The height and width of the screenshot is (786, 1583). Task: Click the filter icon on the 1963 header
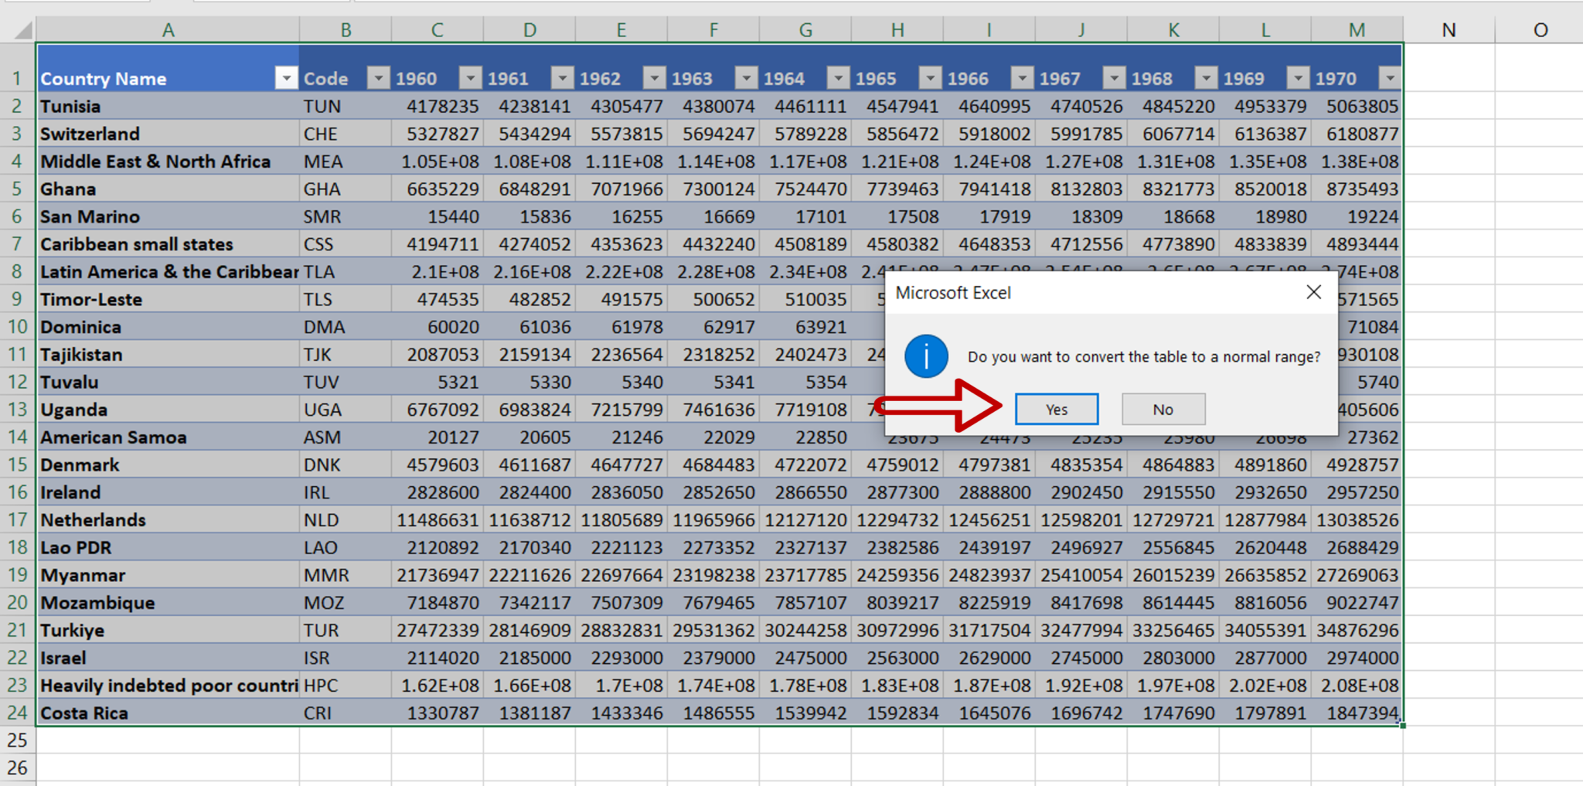(x=746, y=77)
